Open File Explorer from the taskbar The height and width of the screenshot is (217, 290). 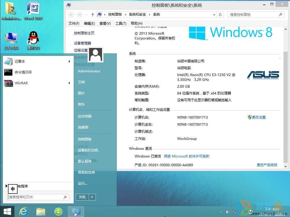tap(41, 211)
